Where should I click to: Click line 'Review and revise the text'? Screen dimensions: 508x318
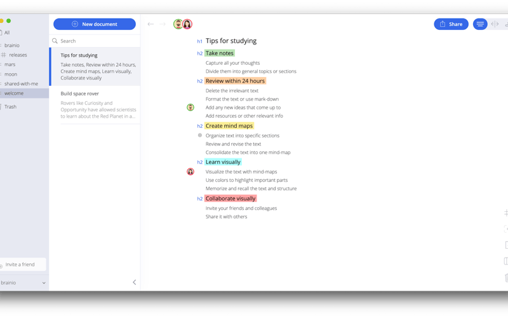click(233, 144)
